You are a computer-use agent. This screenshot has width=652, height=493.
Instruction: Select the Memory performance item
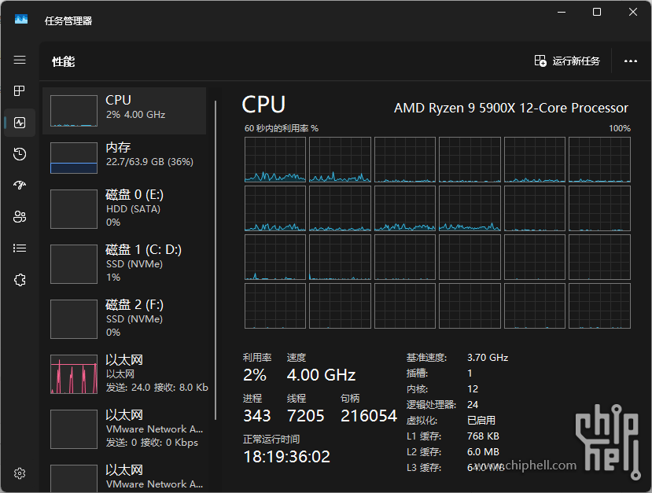[126, 158]
